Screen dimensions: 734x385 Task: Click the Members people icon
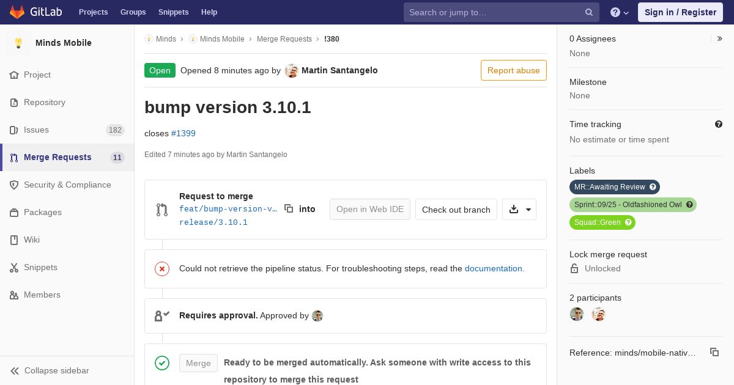[x=14, y=295]
